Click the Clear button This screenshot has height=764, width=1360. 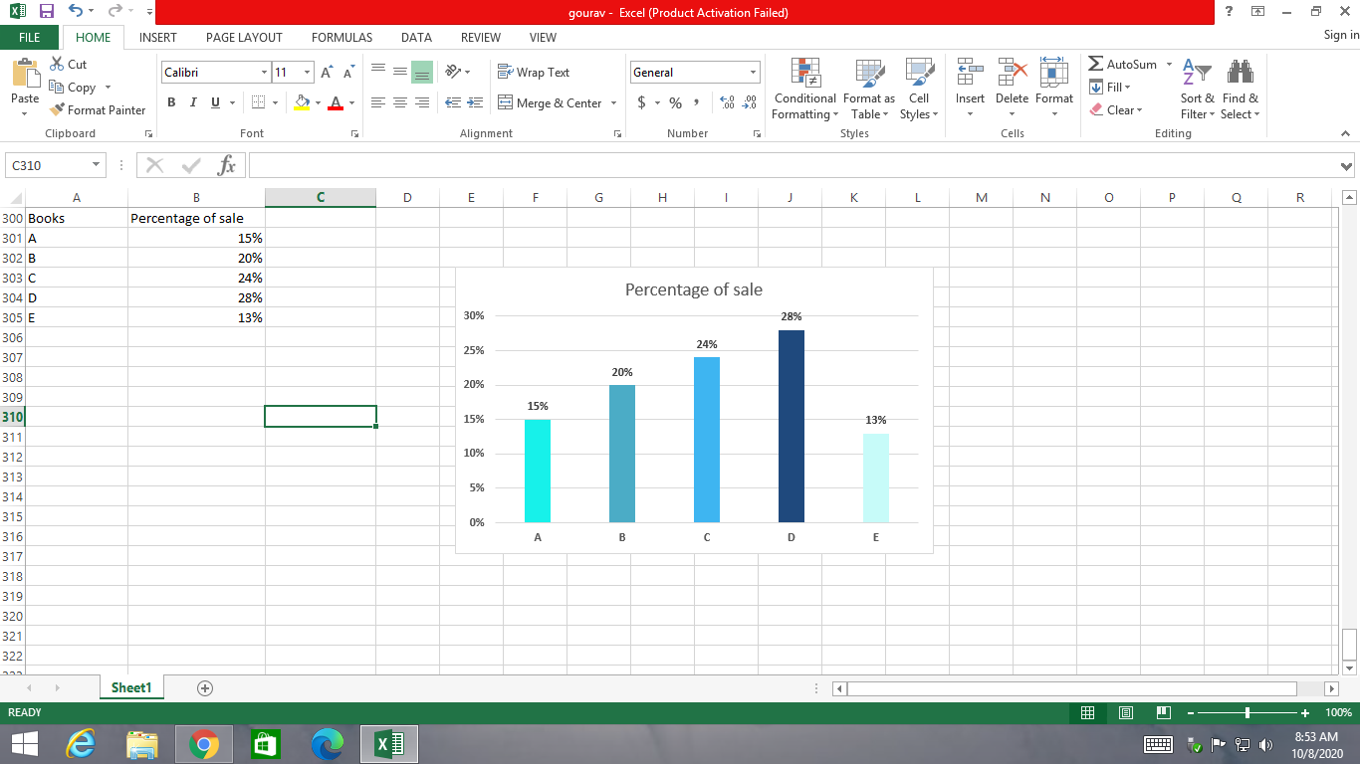point(1116,110)
